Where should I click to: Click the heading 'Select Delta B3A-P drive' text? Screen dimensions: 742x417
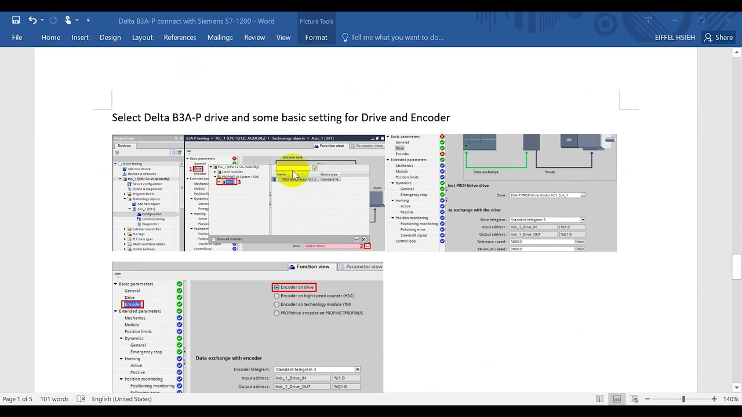tap(281, 118)
